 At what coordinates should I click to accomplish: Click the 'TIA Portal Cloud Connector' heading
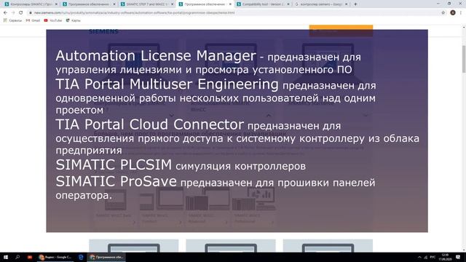pyautogui.click(x=149, y=124)
